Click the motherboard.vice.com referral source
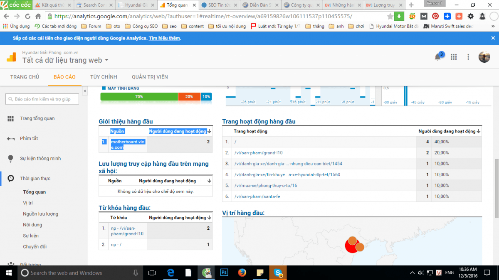 tap(128, 145)
